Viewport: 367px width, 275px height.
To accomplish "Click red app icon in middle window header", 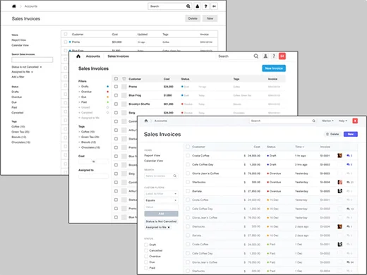I will pos(282,56).
